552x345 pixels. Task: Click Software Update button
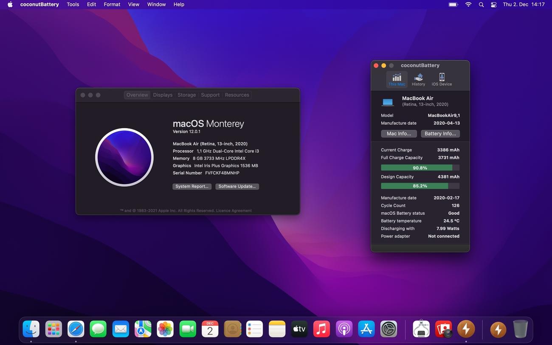click(237, 186)
